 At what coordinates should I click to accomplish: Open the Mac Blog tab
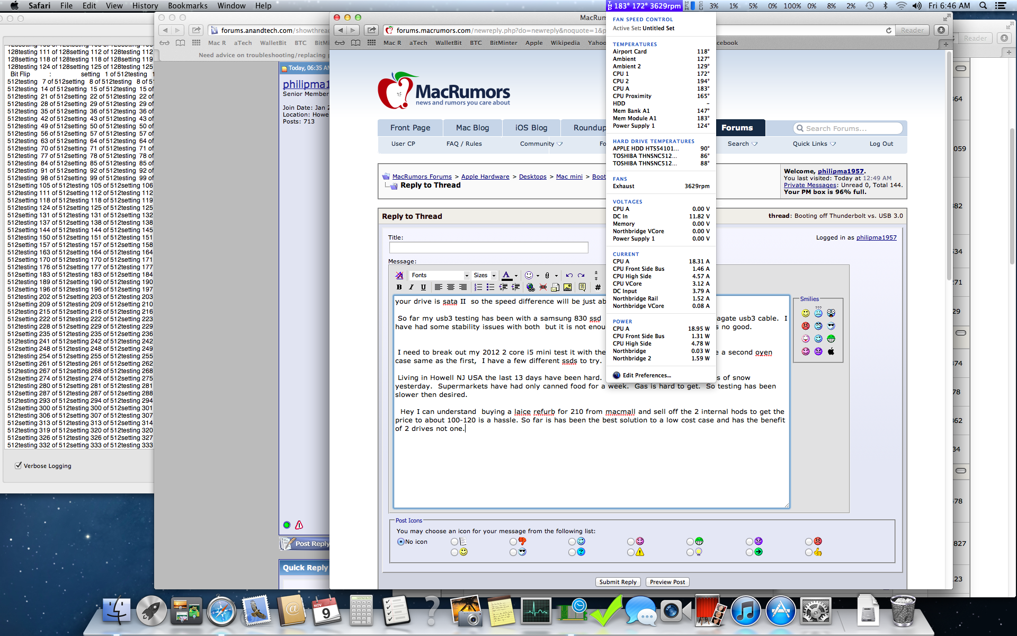tap(472, 128)
